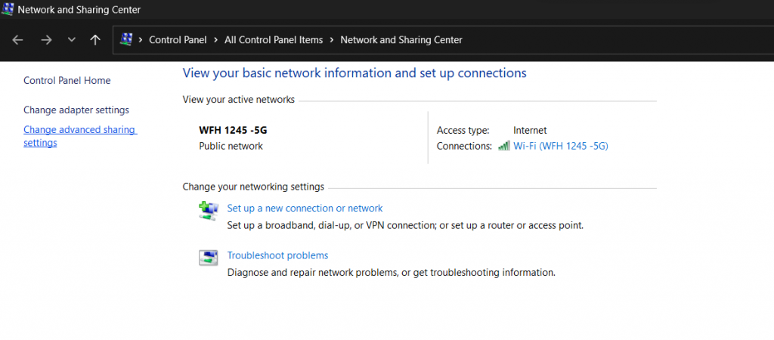774x340 pixels.
Task: Click the Wi-Fi signal bars icon
Action: (504, 146)
